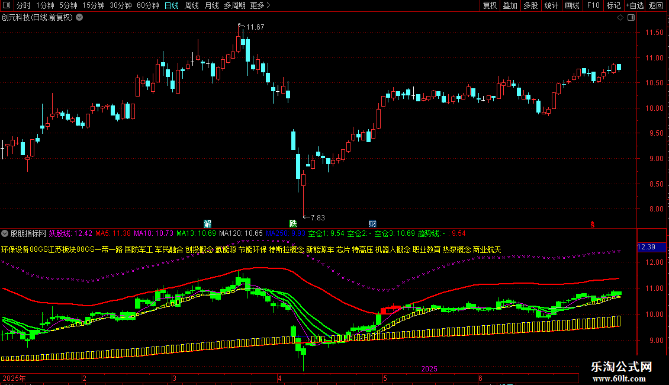Viewport: 669px width, 385px height.
Task: Click the 叠加 overlay button
Action: (x=510, y=5)
